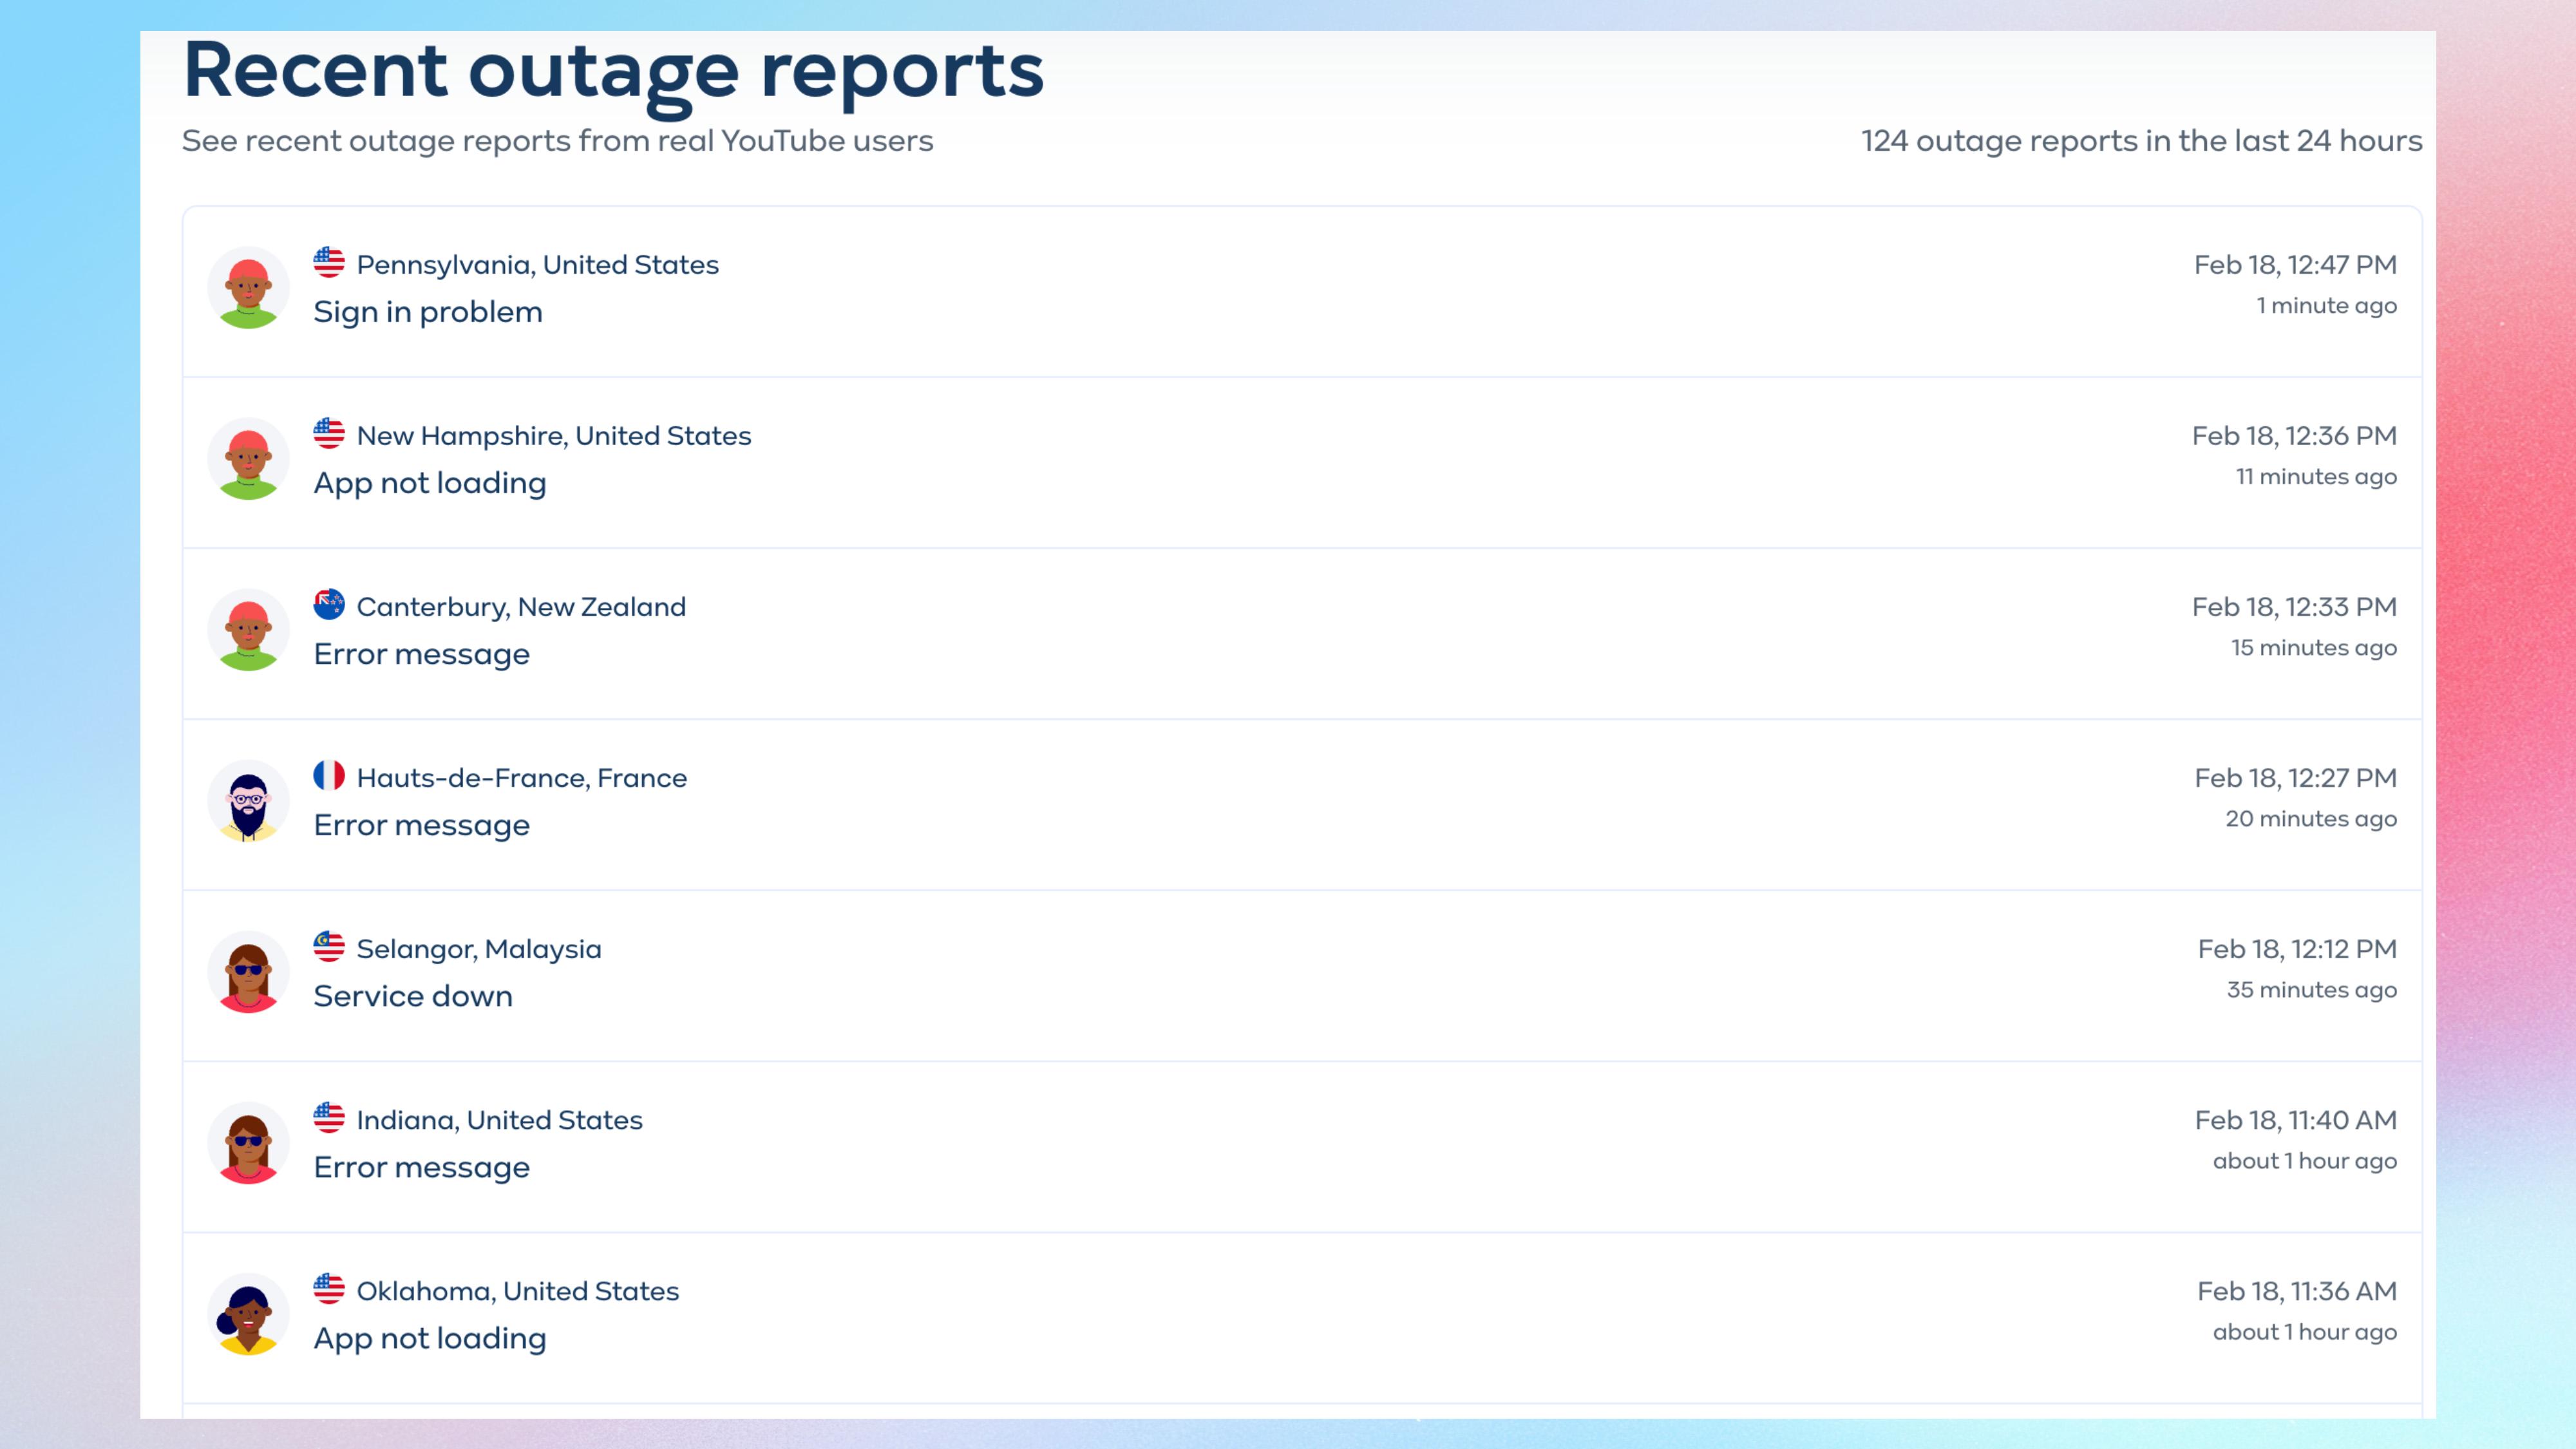The image size is (2576, 1449).
Task: Click the New Zealand flag icon
Action: pyautogui.click(x=328, y=605)
